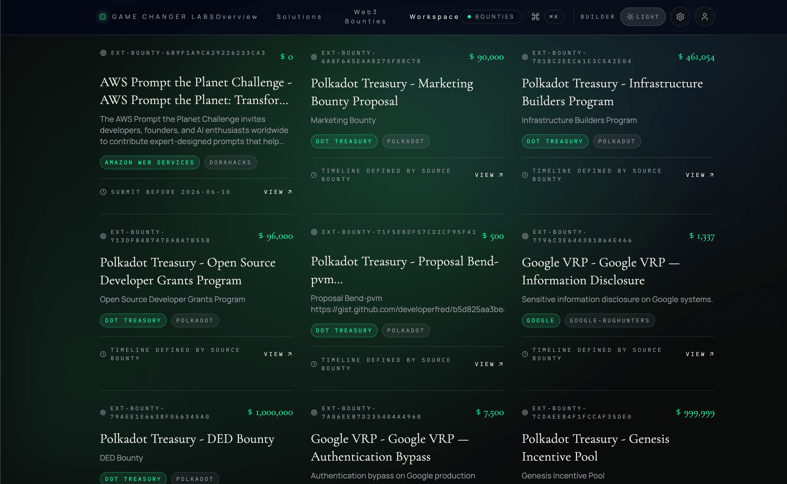Screen dimensions: 787x484
Task: Click target icon beside EXT-BOUNTY-71F5EBDF57CD2CF95FA1
Action: click(x=314, y=232)
